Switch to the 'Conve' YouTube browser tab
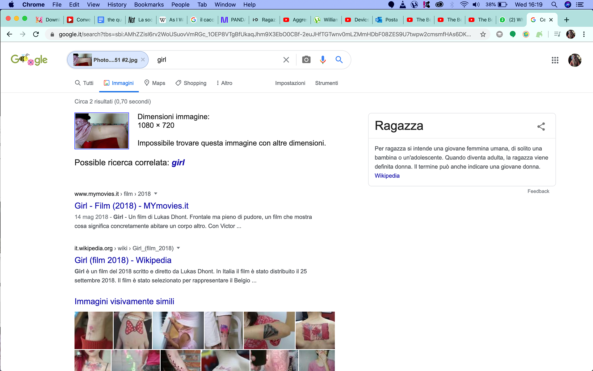This screenshot has width=593, height=371. [79, 20]
